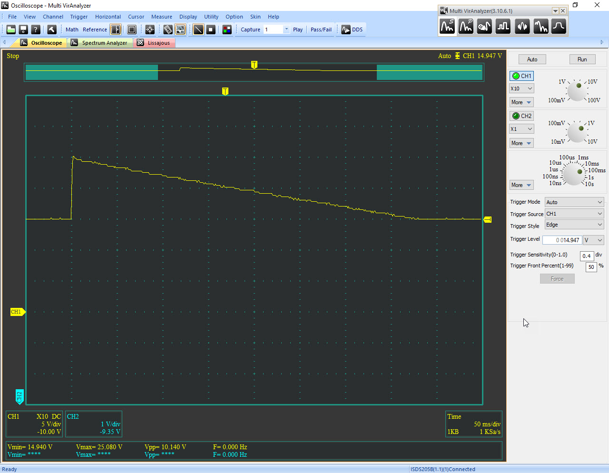Toggle the split side panel icon
The height and width of the screenshot is (473, 609).
tap(116, 30)
